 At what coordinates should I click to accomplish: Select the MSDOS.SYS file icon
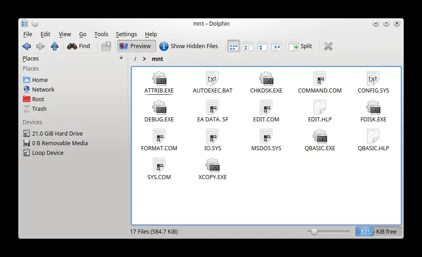(x=266, y=136)
